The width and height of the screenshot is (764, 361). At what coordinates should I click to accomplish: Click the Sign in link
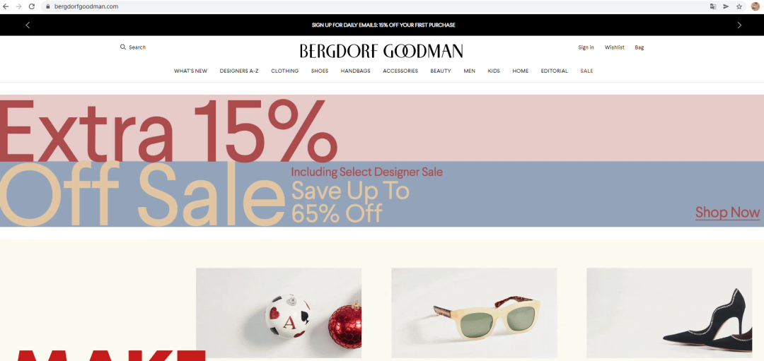(x=586, y=47)
